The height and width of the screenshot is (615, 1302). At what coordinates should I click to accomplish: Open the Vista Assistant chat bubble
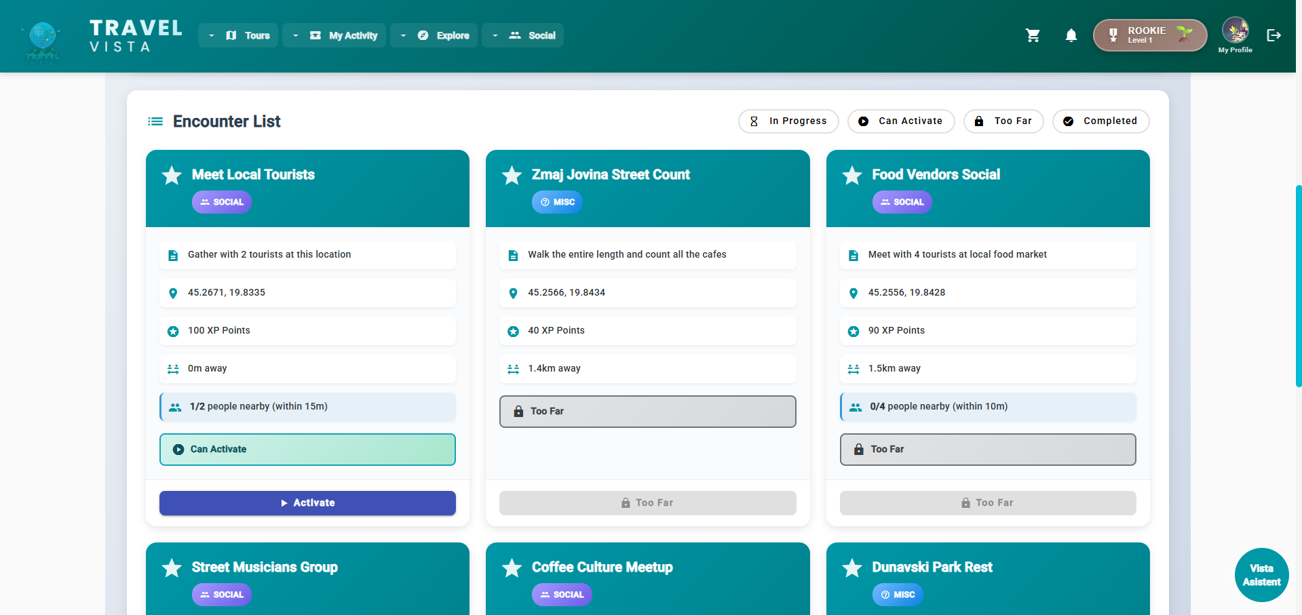pyautogui.click(x=1261, y=575)
